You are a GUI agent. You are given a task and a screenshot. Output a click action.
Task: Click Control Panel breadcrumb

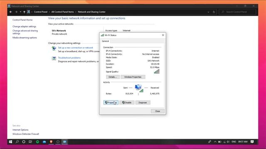(41, 12)
